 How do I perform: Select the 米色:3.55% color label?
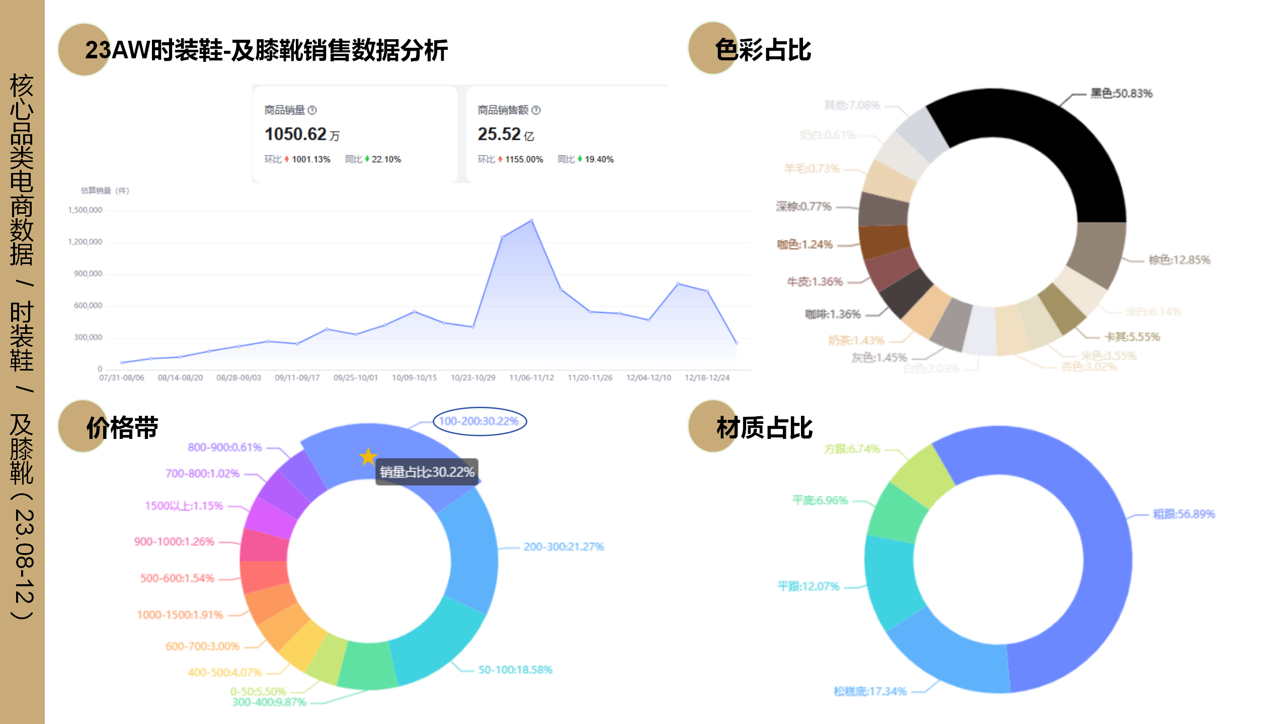click(x=1108, y=355)
